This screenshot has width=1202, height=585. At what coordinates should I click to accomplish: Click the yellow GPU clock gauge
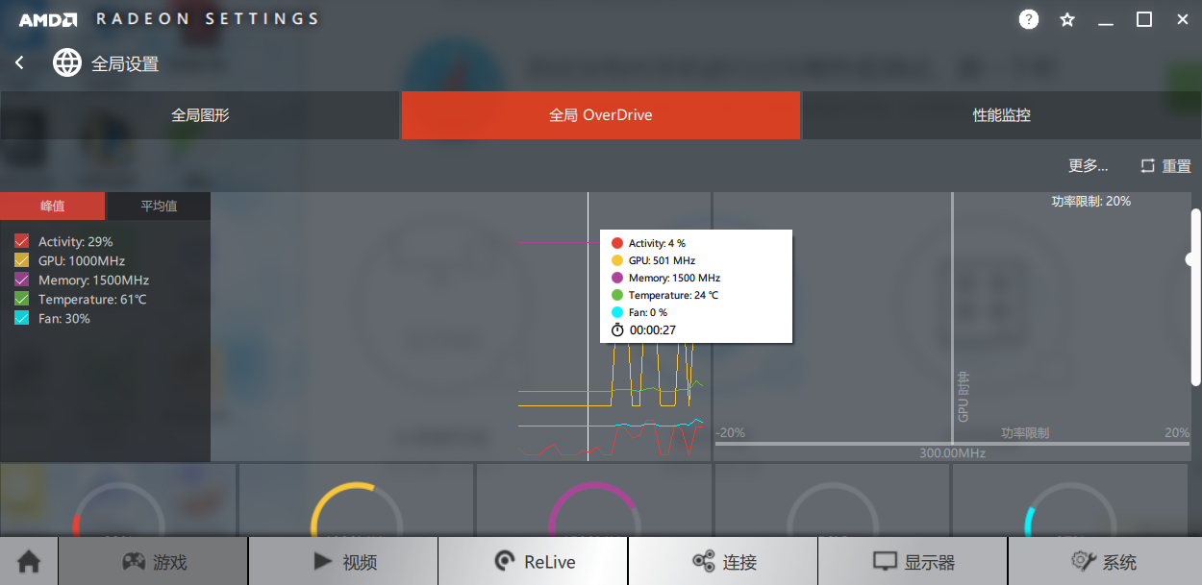pos(356,509)
